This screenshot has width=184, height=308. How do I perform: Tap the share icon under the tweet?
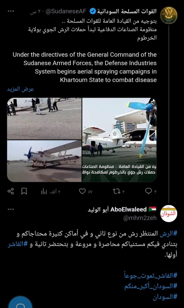pos(11,191)
